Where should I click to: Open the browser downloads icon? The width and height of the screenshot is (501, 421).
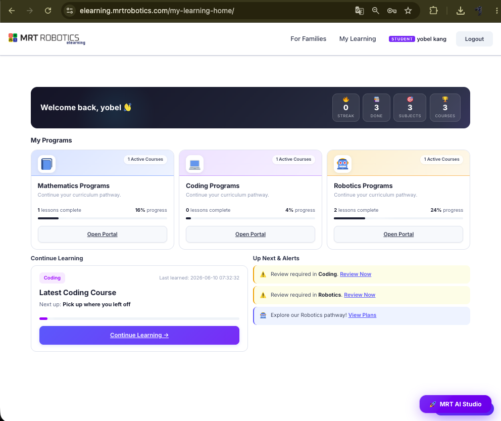coord(461,11)
